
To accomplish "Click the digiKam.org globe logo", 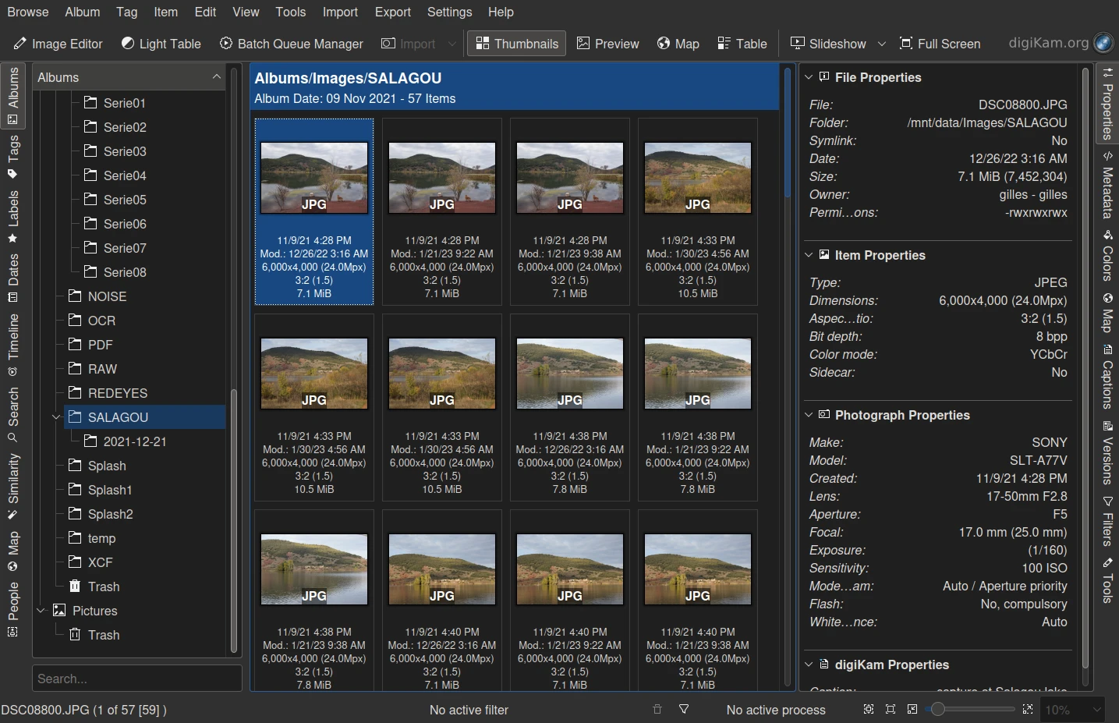I will click(1103, 43).
